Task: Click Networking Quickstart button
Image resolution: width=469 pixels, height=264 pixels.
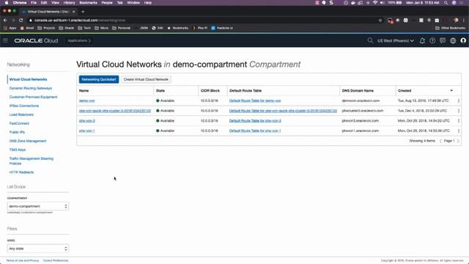Action: tap(99, 79)
